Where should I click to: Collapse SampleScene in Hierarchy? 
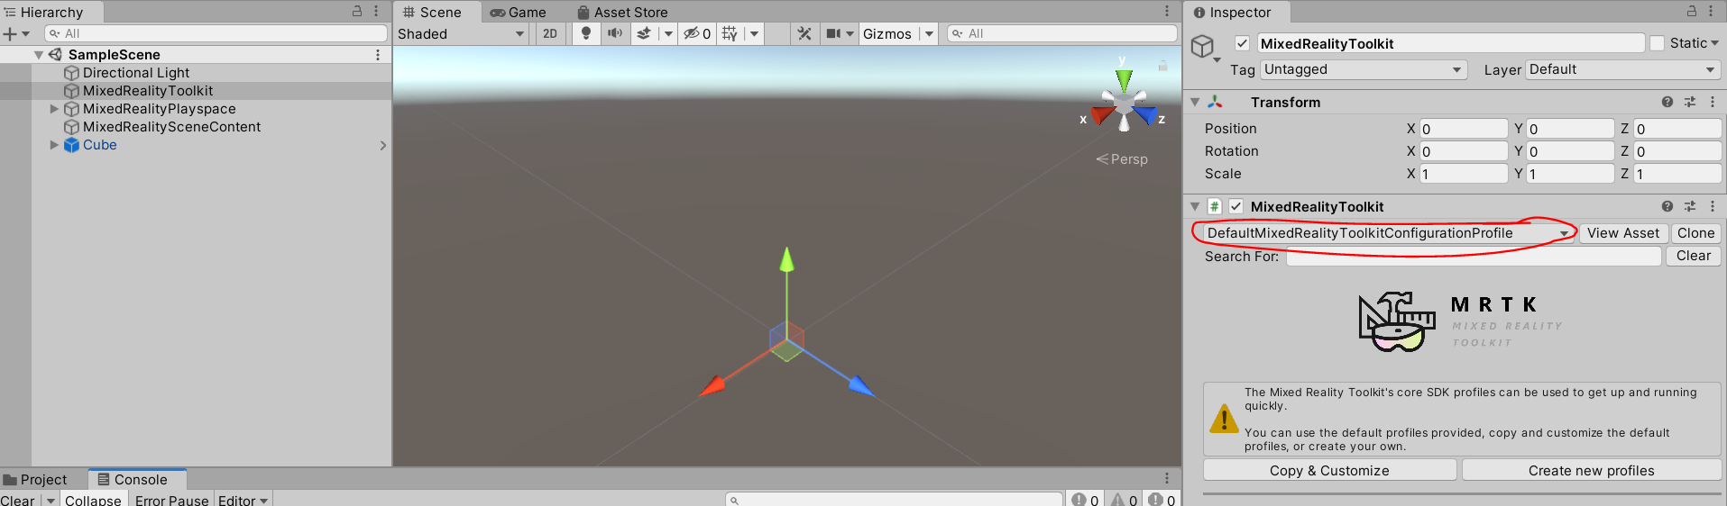pos(39,55)
